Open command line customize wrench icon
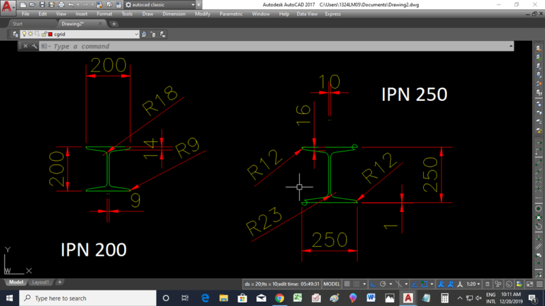This screenshot has height=306, width=545. pyautogui.click(x=34, y=46)
